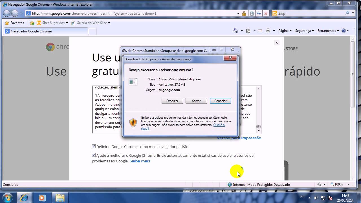
Task: Open the Windows Start button
Action: [8, 198]
